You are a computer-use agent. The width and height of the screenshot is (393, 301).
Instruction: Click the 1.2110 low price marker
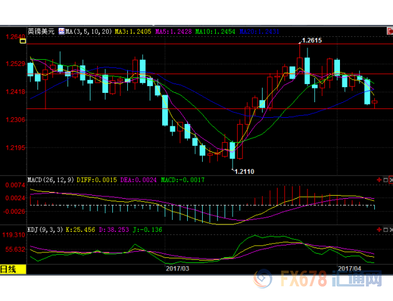244,171
